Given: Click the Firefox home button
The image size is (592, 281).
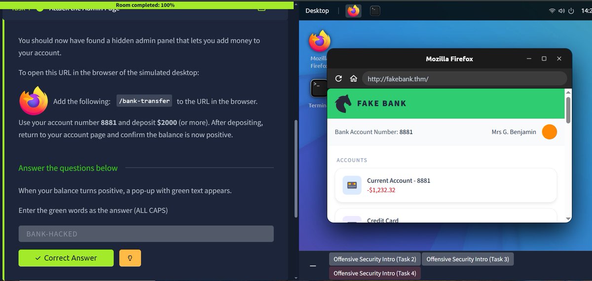Looking at the screenshot, I should 353,78.
